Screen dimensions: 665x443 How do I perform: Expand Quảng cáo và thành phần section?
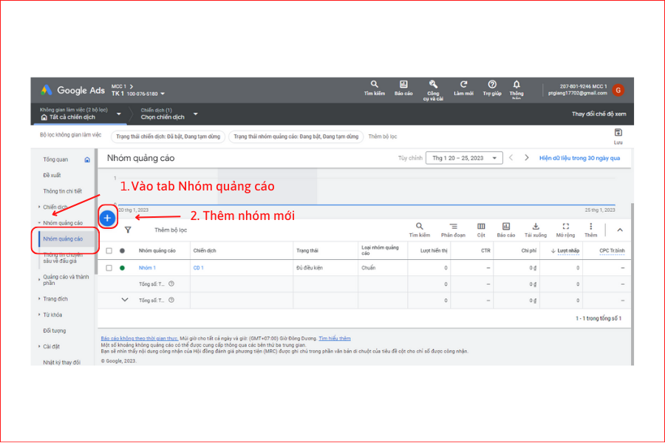tap(39, 280)
